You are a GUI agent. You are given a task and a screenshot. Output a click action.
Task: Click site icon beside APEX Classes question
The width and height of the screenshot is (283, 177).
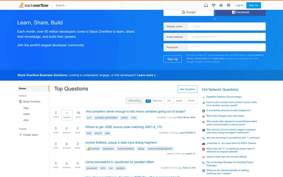pyautogui.click(x=204, y=144)
